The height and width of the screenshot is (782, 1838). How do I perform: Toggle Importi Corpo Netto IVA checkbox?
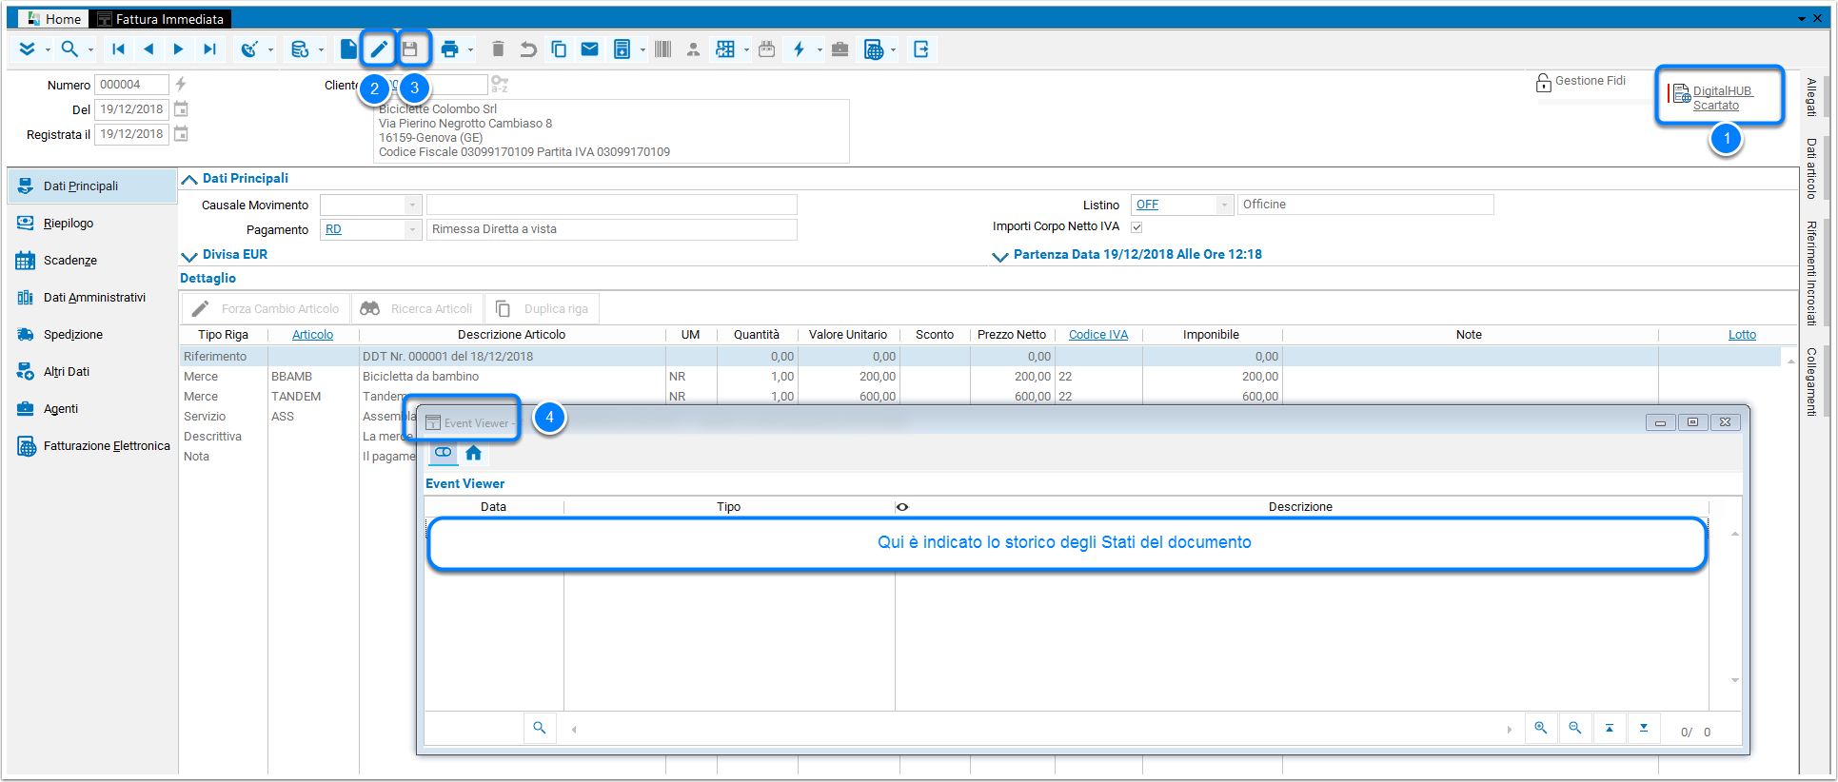tap(1136, 227)
